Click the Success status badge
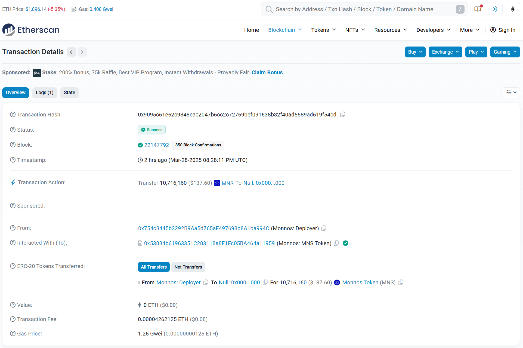523x348 pixels. pyautogui.click(x=152, y=130)
